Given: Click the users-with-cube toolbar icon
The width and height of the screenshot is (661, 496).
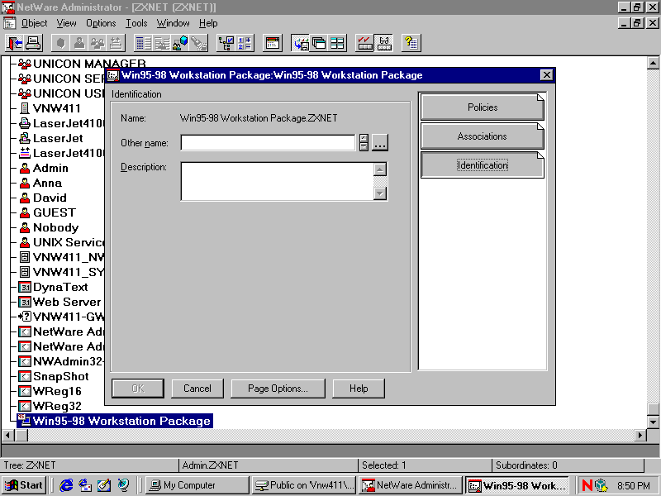Looking at the screenshot, I should point(180,43).
